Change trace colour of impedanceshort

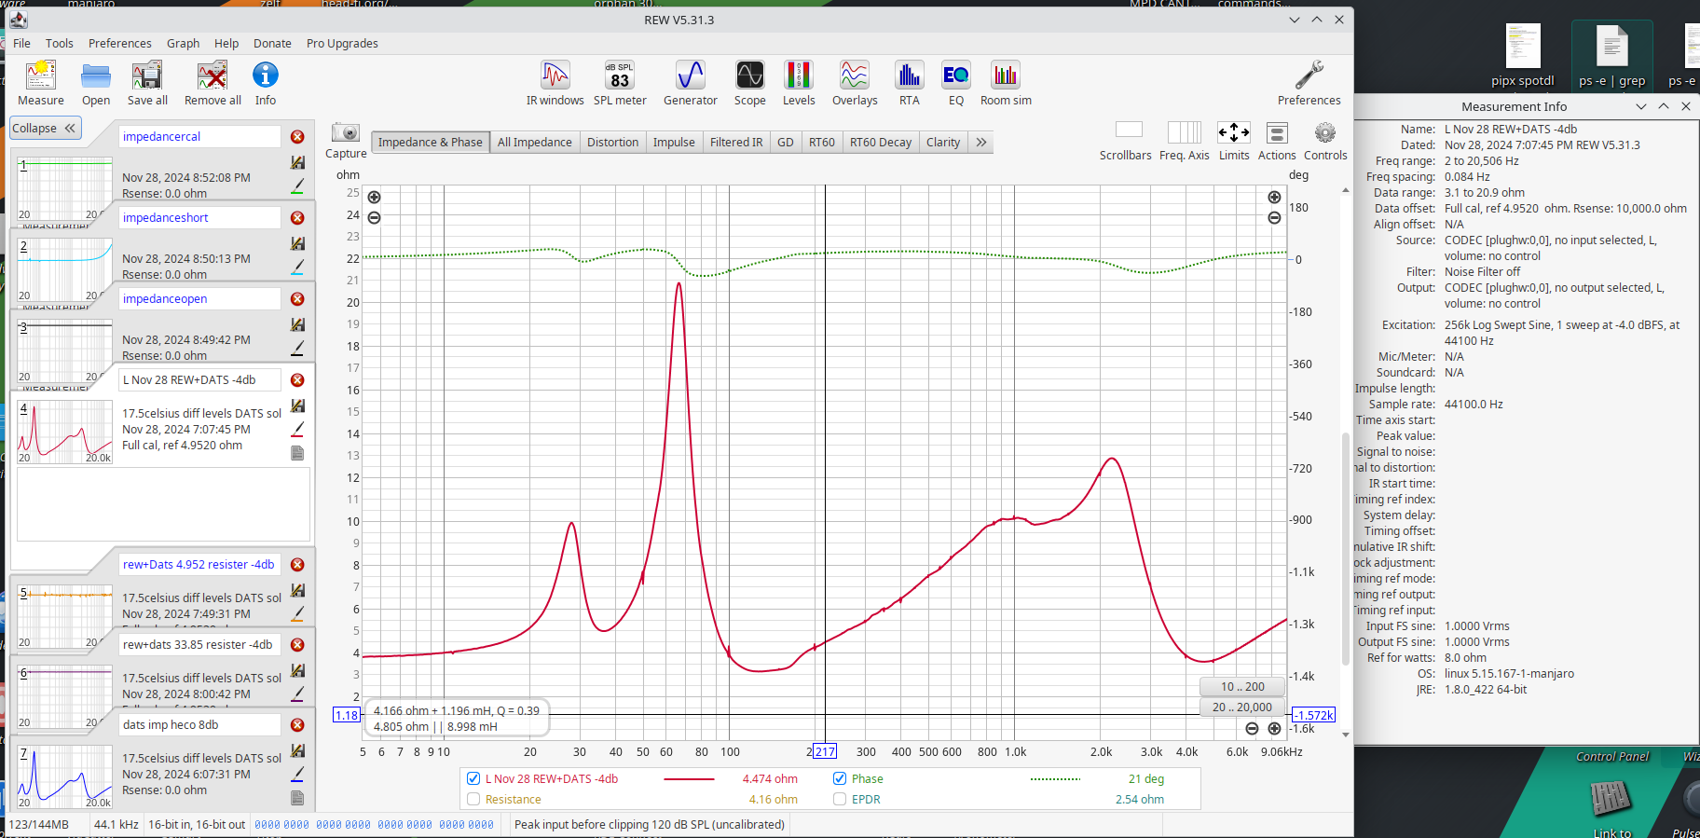click(297, 268)
